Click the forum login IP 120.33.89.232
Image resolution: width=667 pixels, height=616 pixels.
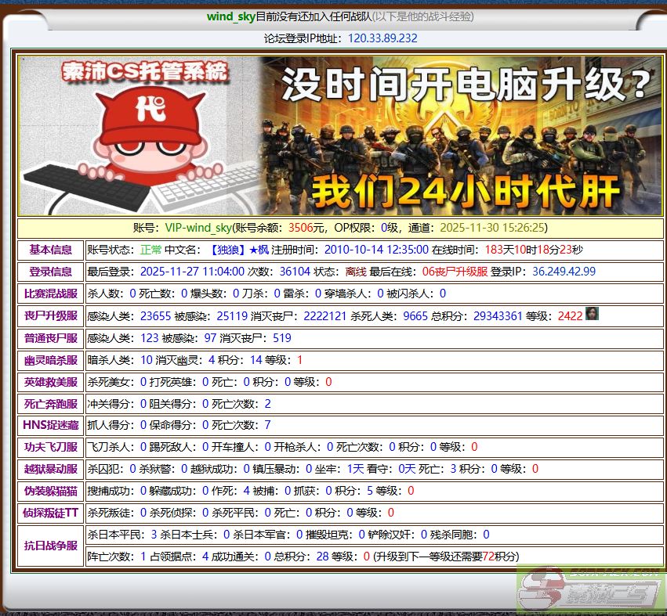coord(382,38)
